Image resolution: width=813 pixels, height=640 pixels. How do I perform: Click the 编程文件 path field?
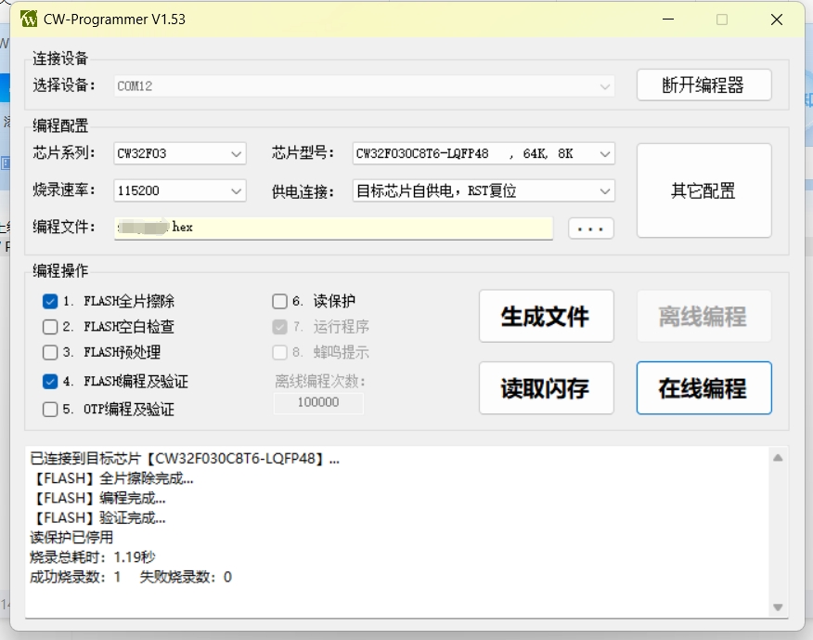pyautogui.click(x=333, y=229)
